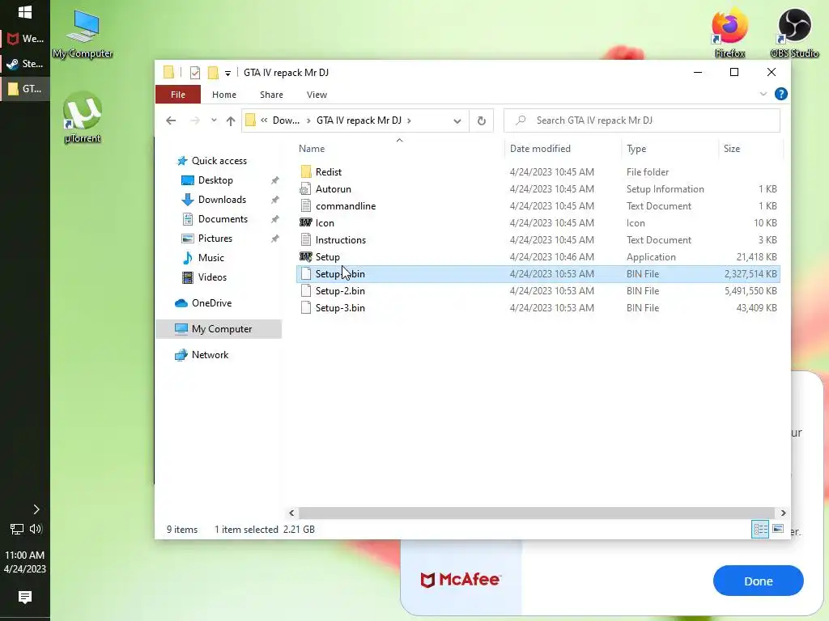This screenshot has width=829, height=621.
Task: Show hidden tray icons chevron
Action: click(36, 509)
